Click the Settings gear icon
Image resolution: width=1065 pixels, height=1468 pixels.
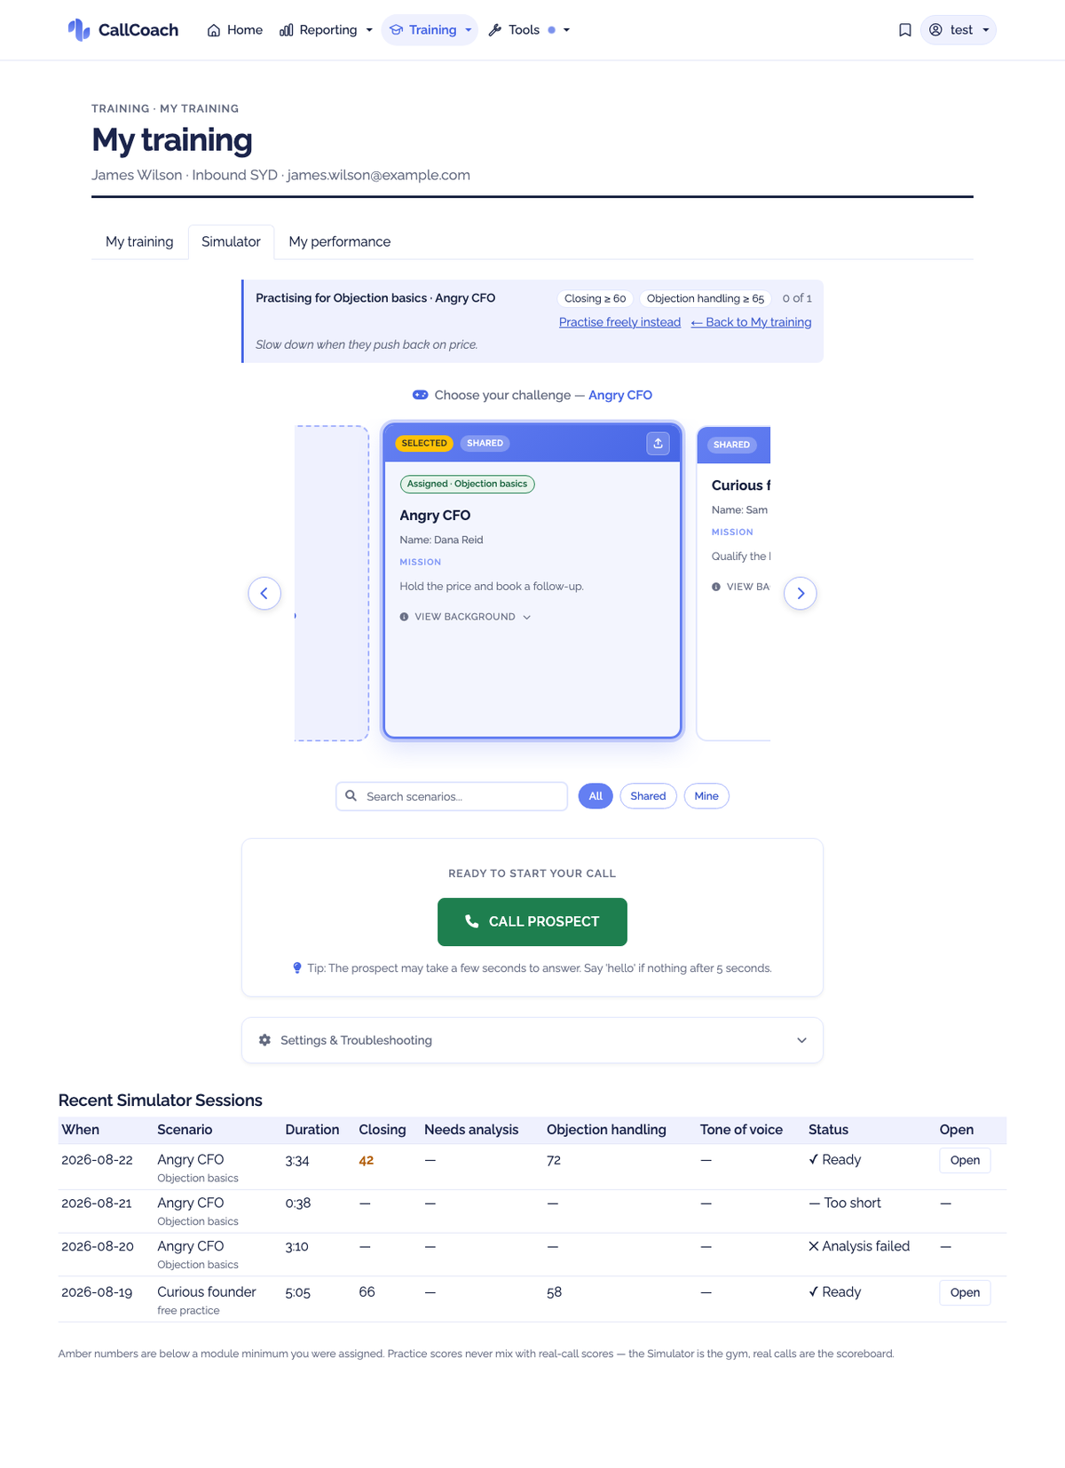coord(264,1040)
